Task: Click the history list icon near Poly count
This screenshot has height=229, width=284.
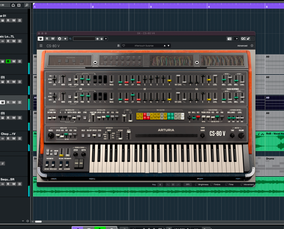Action: 173,184
